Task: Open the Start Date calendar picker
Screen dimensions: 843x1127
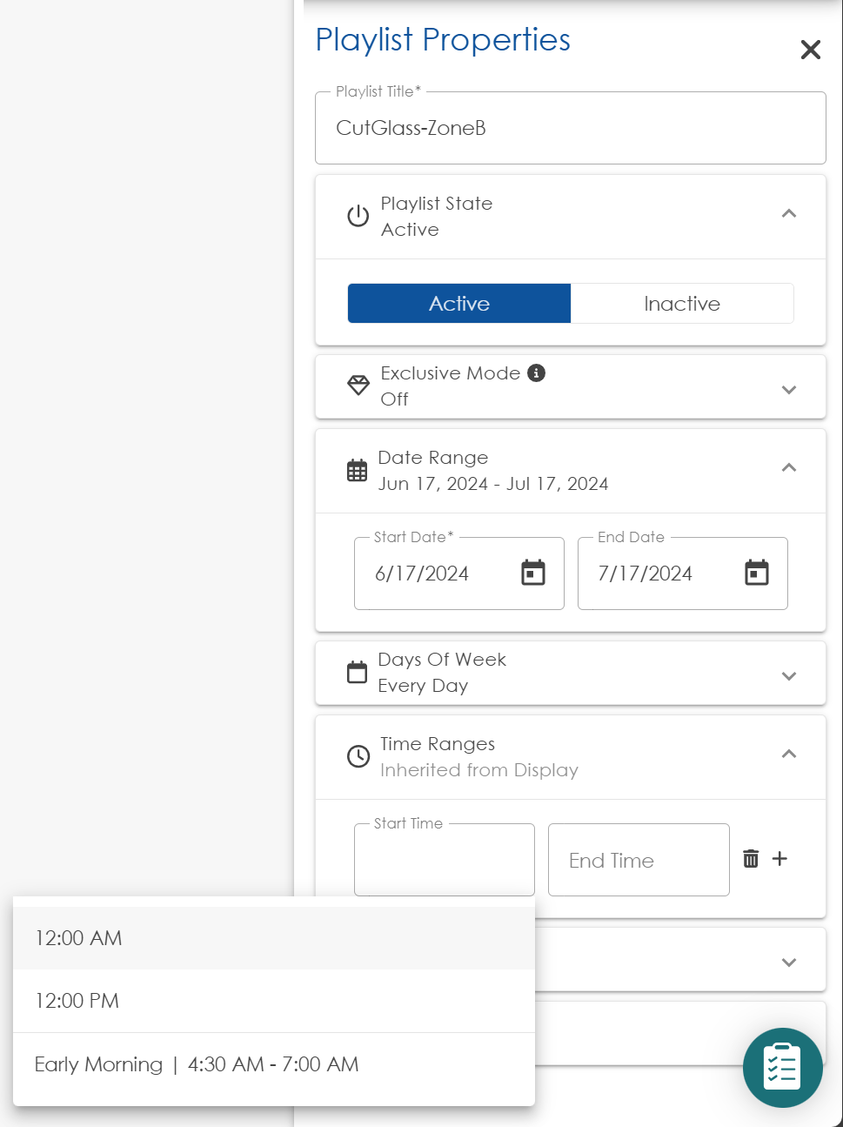Action: pyautogui.click(x=533, y=573)
